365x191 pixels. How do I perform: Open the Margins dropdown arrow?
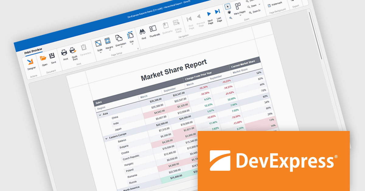110,50
